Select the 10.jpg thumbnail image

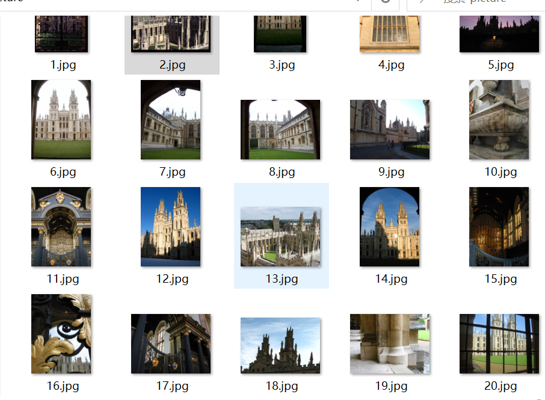pos(499,120)
